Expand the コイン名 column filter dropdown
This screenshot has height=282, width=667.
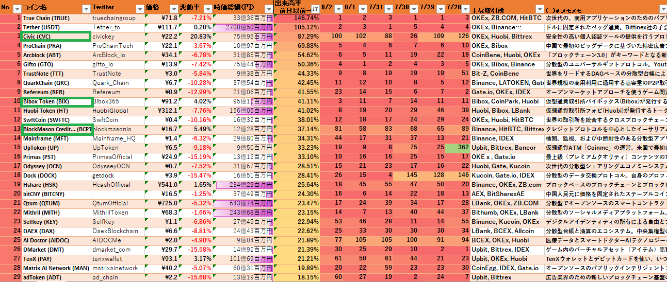(x=86, y=9)
